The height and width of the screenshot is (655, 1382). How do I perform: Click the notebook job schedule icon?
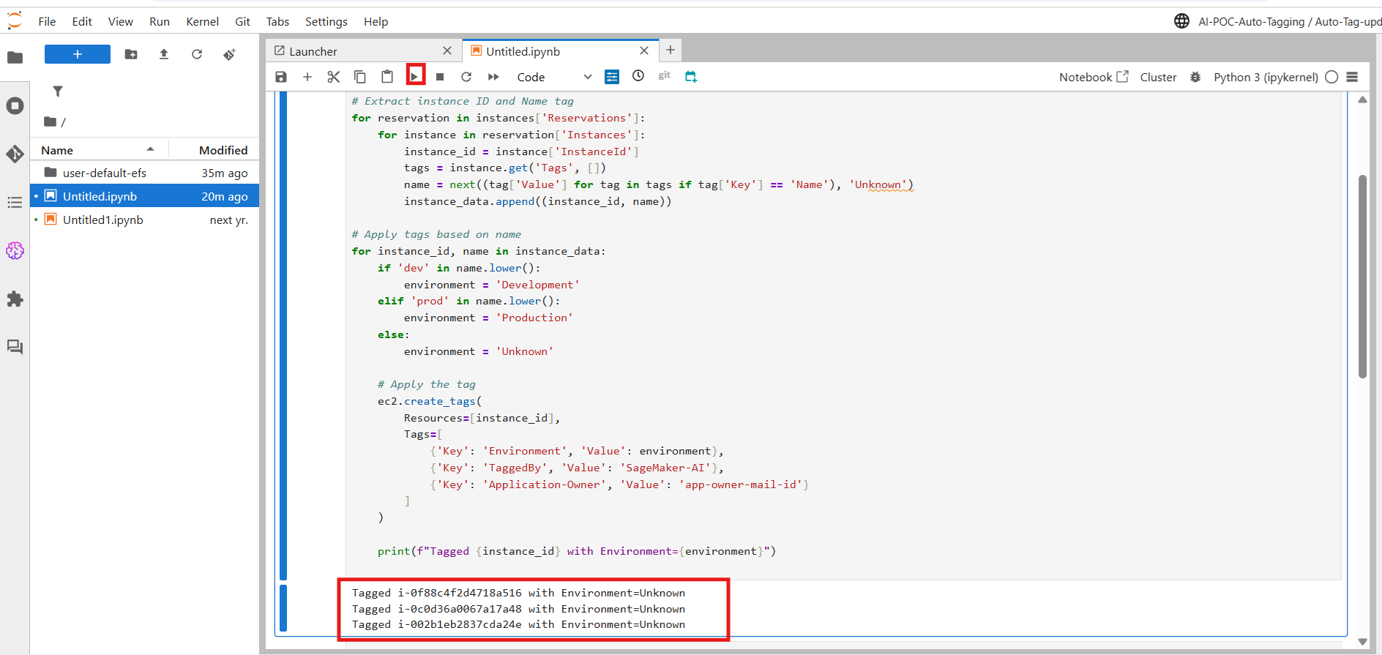691,77
